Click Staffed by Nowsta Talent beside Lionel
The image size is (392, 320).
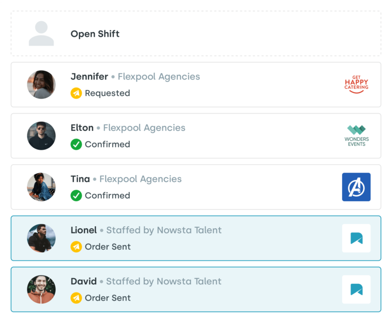[x=164, y=230]
